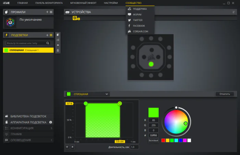Click the R value field showing 85
240x155 pixels.
tap(153, 120)
